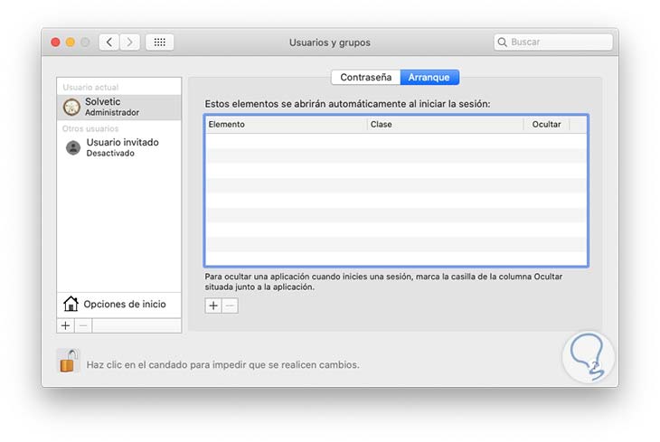This screenshot has height=442, width=660.
Task: Click the Haz clic en el candado text
Action: pos(222,365)
